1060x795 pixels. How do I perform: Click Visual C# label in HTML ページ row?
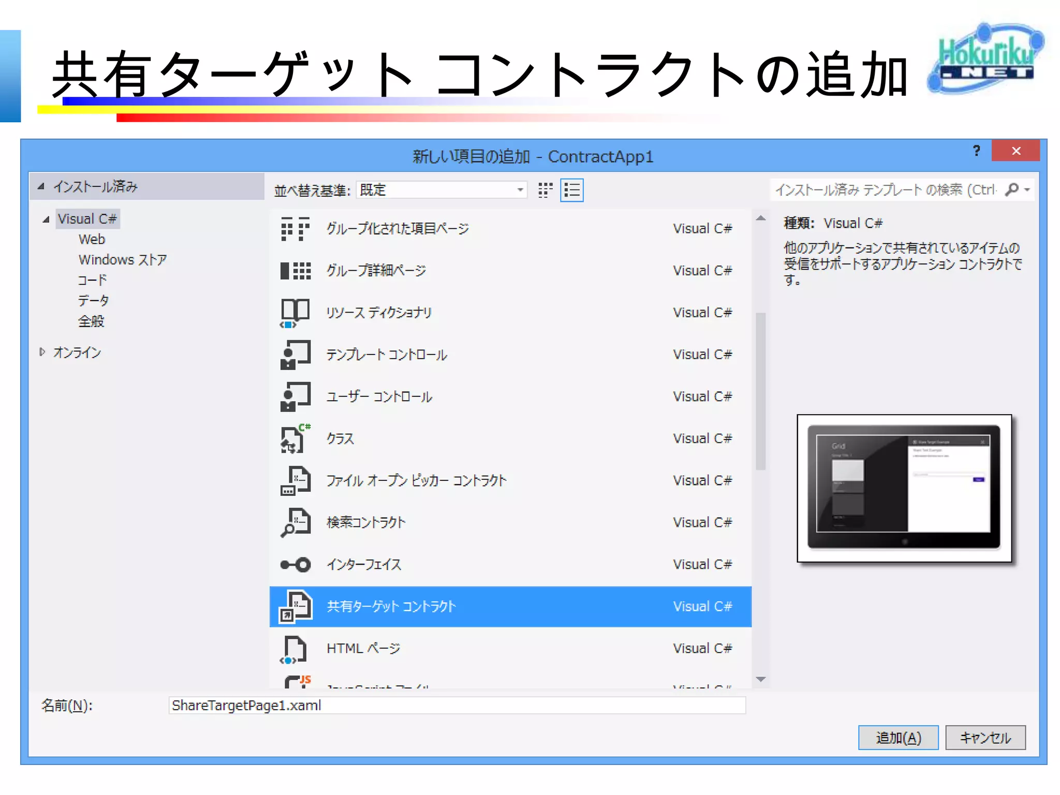click(702, 648)
